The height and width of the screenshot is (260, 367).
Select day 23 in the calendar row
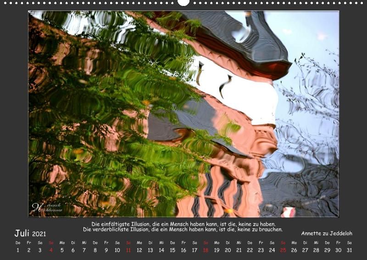pyautogui.click(x=261, y=250)
